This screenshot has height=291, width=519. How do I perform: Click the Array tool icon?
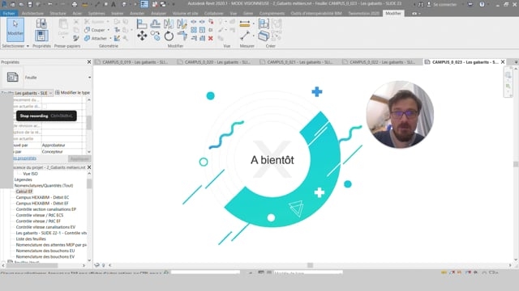click(x=194, y=30)
